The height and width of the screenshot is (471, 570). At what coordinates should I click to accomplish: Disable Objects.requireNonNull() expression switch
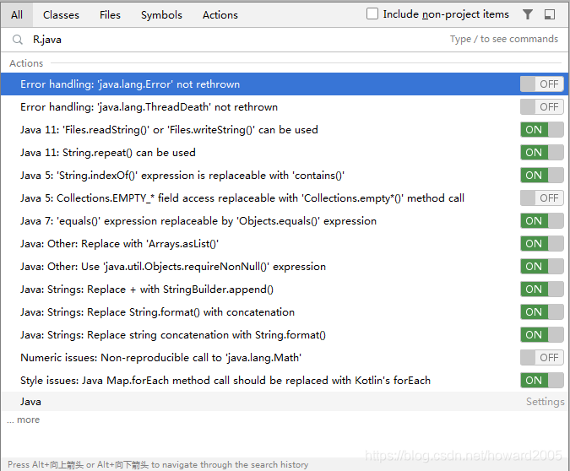tap(541, 267)
